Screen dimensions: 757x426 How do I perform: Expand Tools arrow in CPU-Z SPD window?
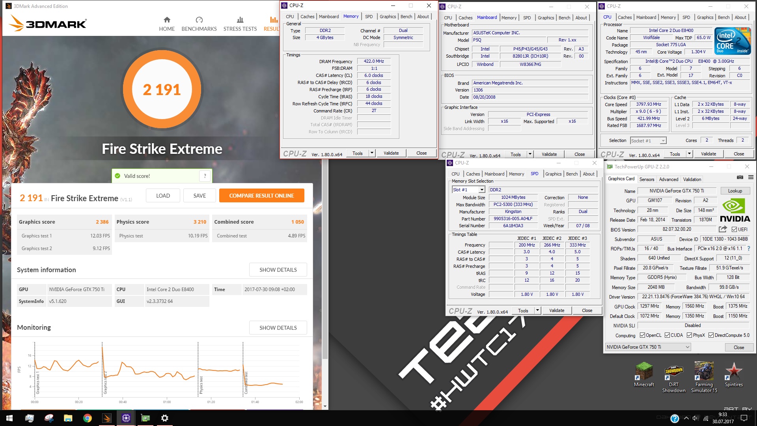(537, 310)
